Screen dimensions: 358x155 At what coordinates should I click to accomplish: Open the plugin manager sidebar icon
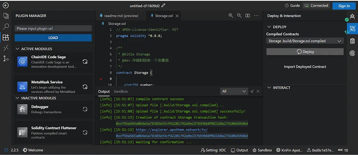(x=6, y=37)
